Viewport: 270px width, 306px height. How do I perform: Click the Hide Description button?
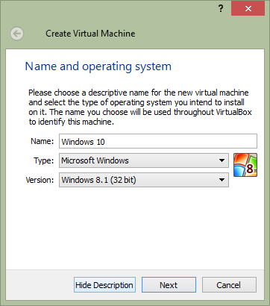(x=104, y=285)
